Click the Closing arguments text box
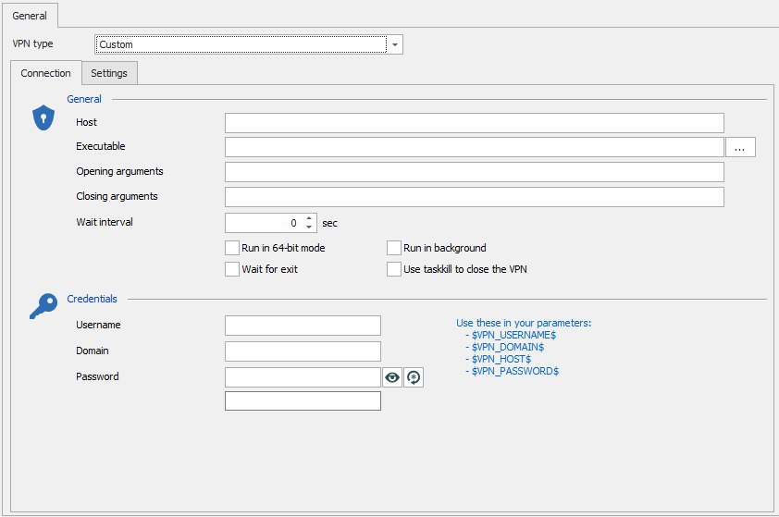779x517 pixels. click(474, 197)
